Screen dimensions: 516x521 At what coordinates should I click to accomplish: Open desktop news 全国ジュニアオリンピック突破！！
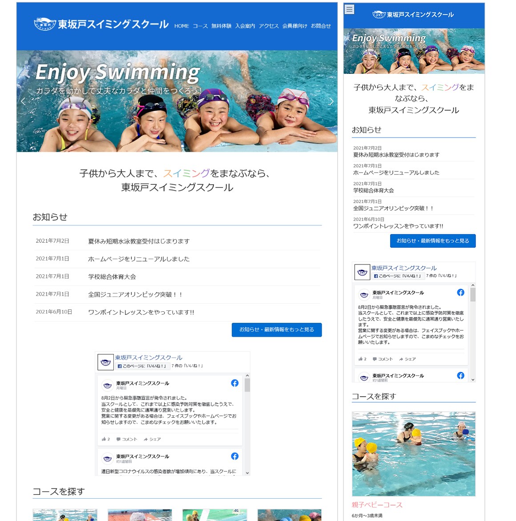tap(135, 294)
